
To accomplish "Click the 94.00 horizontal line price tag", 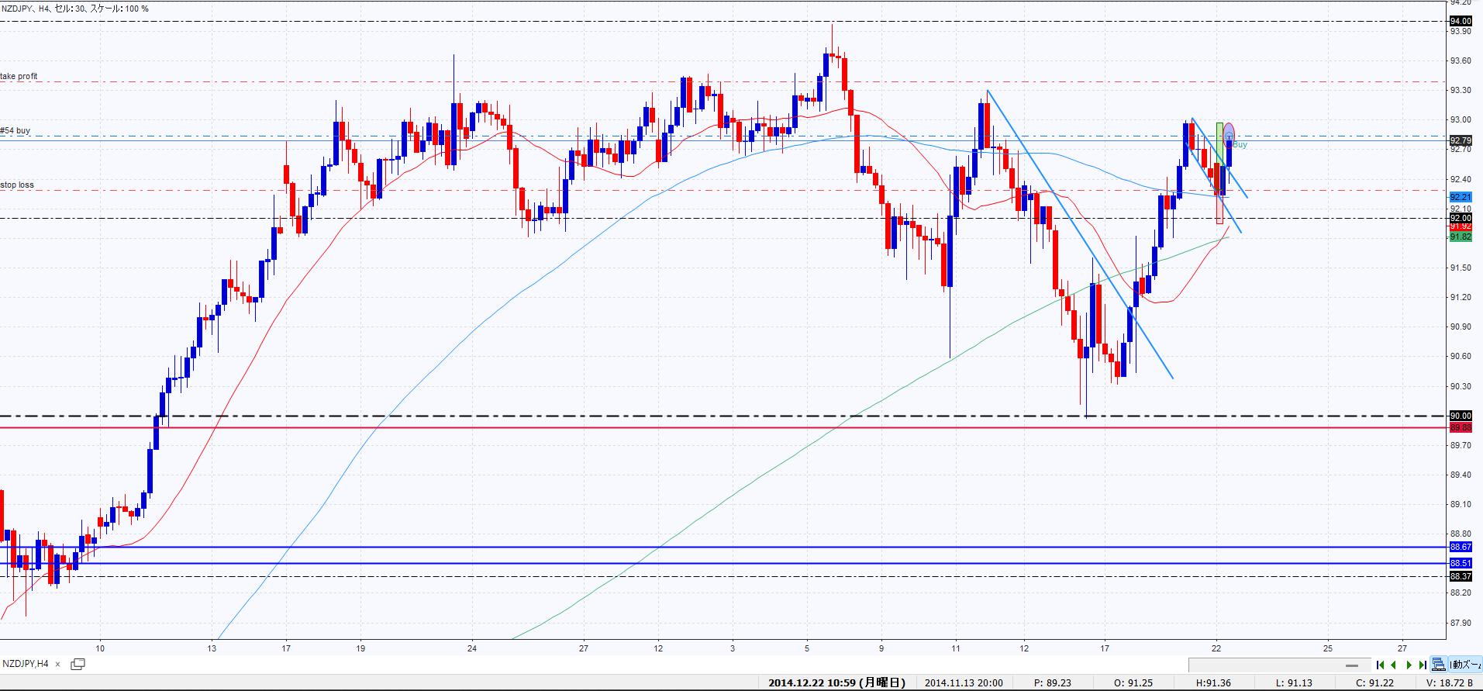I will click(x=1460, y=21).
